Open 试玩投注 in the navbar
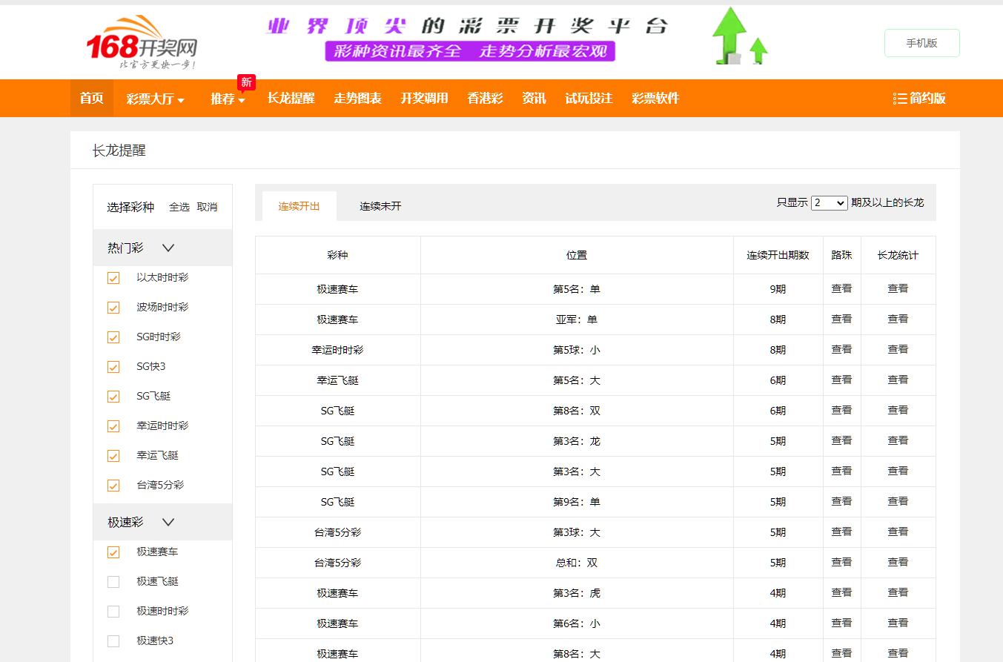 coord(590,97)
